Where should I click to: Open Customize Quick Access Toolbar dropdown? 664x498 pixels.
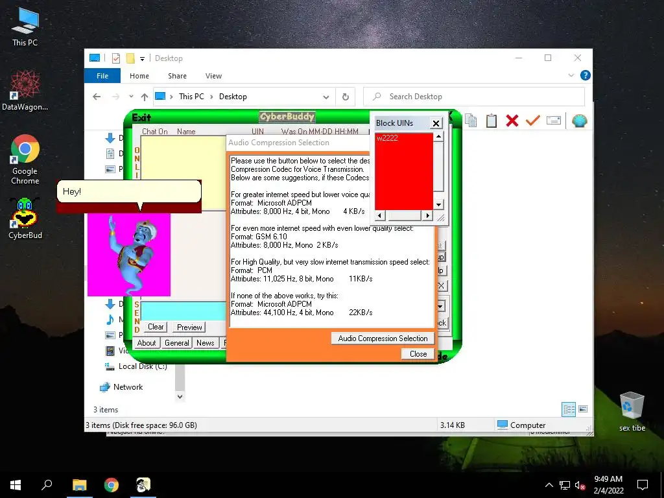(x=142, y=58)
